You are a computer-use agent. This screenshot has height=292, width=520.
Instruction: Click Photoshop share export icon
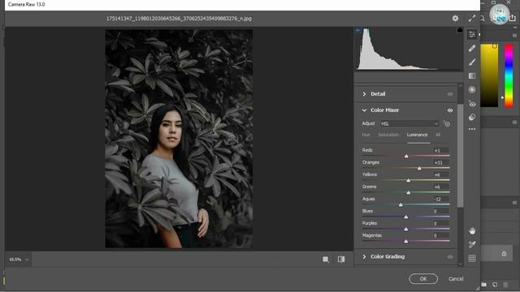coord(513,18)
